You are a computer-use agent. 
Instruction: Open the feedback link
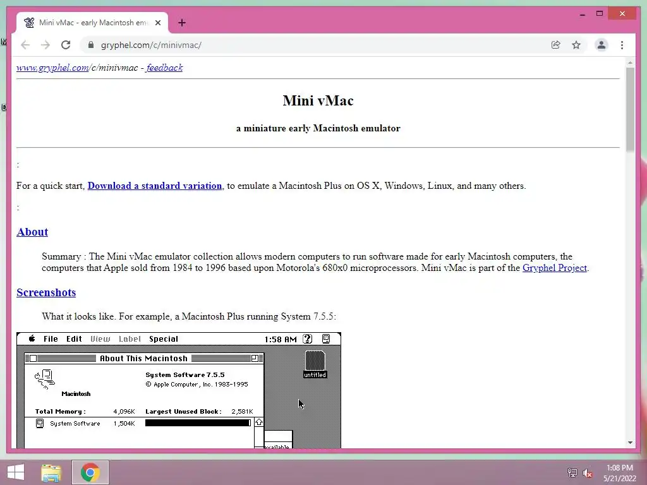click(164, 68)
